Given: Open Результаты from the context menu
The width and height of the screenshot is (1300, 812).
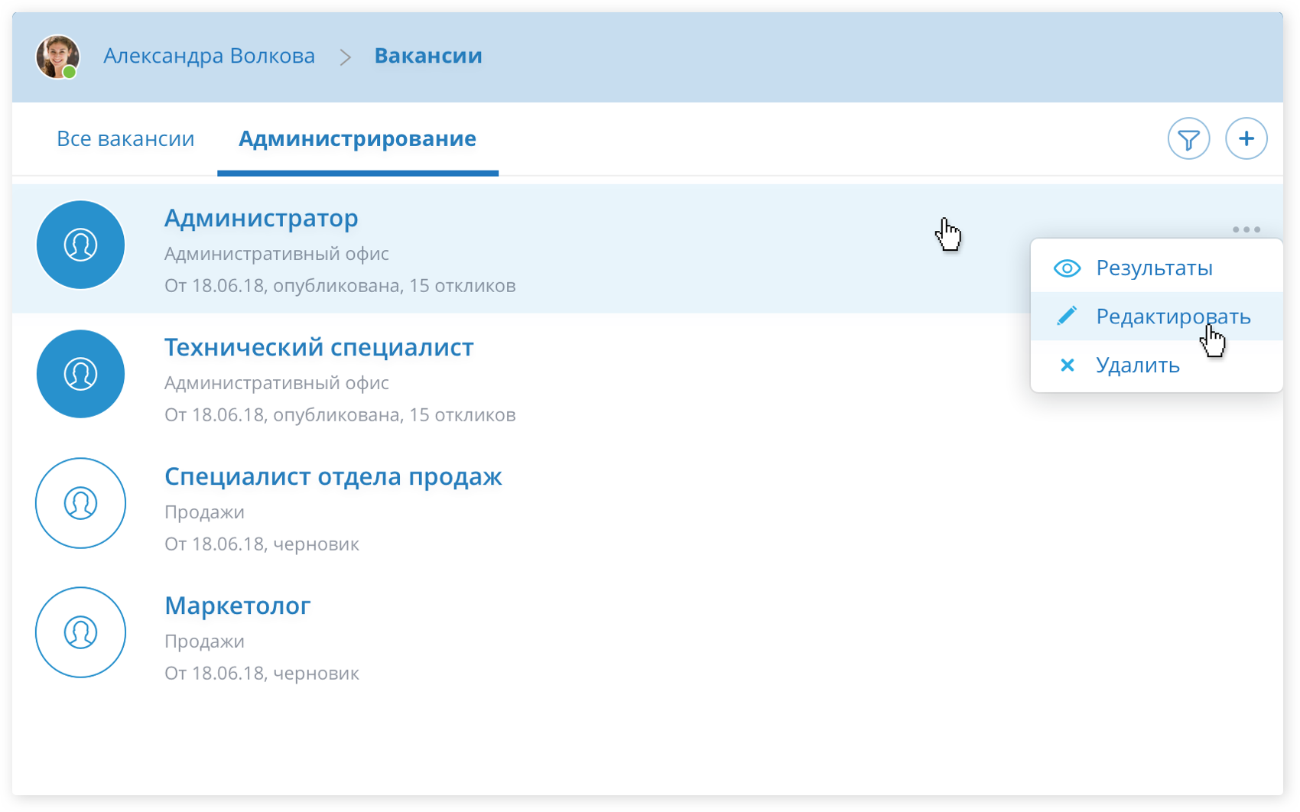Looking at the screenshot, I should (x=1155, y=268).
